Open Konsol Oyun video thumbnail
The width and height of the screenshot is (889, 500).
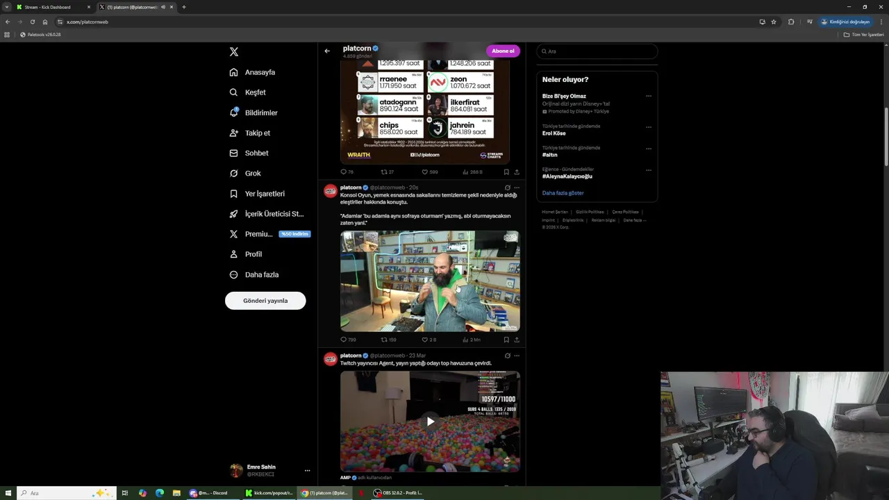click(x=430, y=281)
